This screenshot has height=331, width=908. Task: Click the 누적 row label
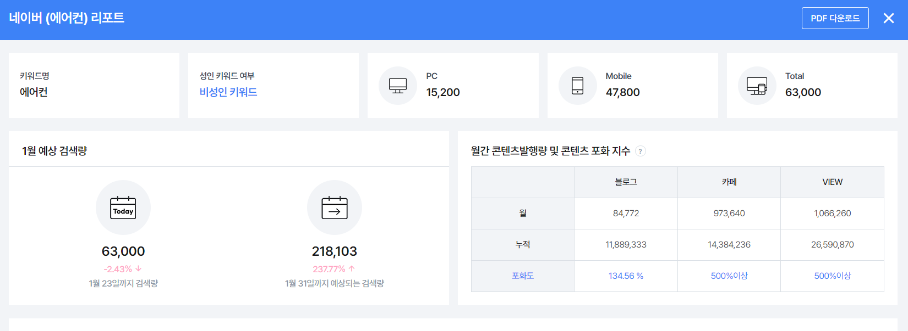click(x=523, y=245)
